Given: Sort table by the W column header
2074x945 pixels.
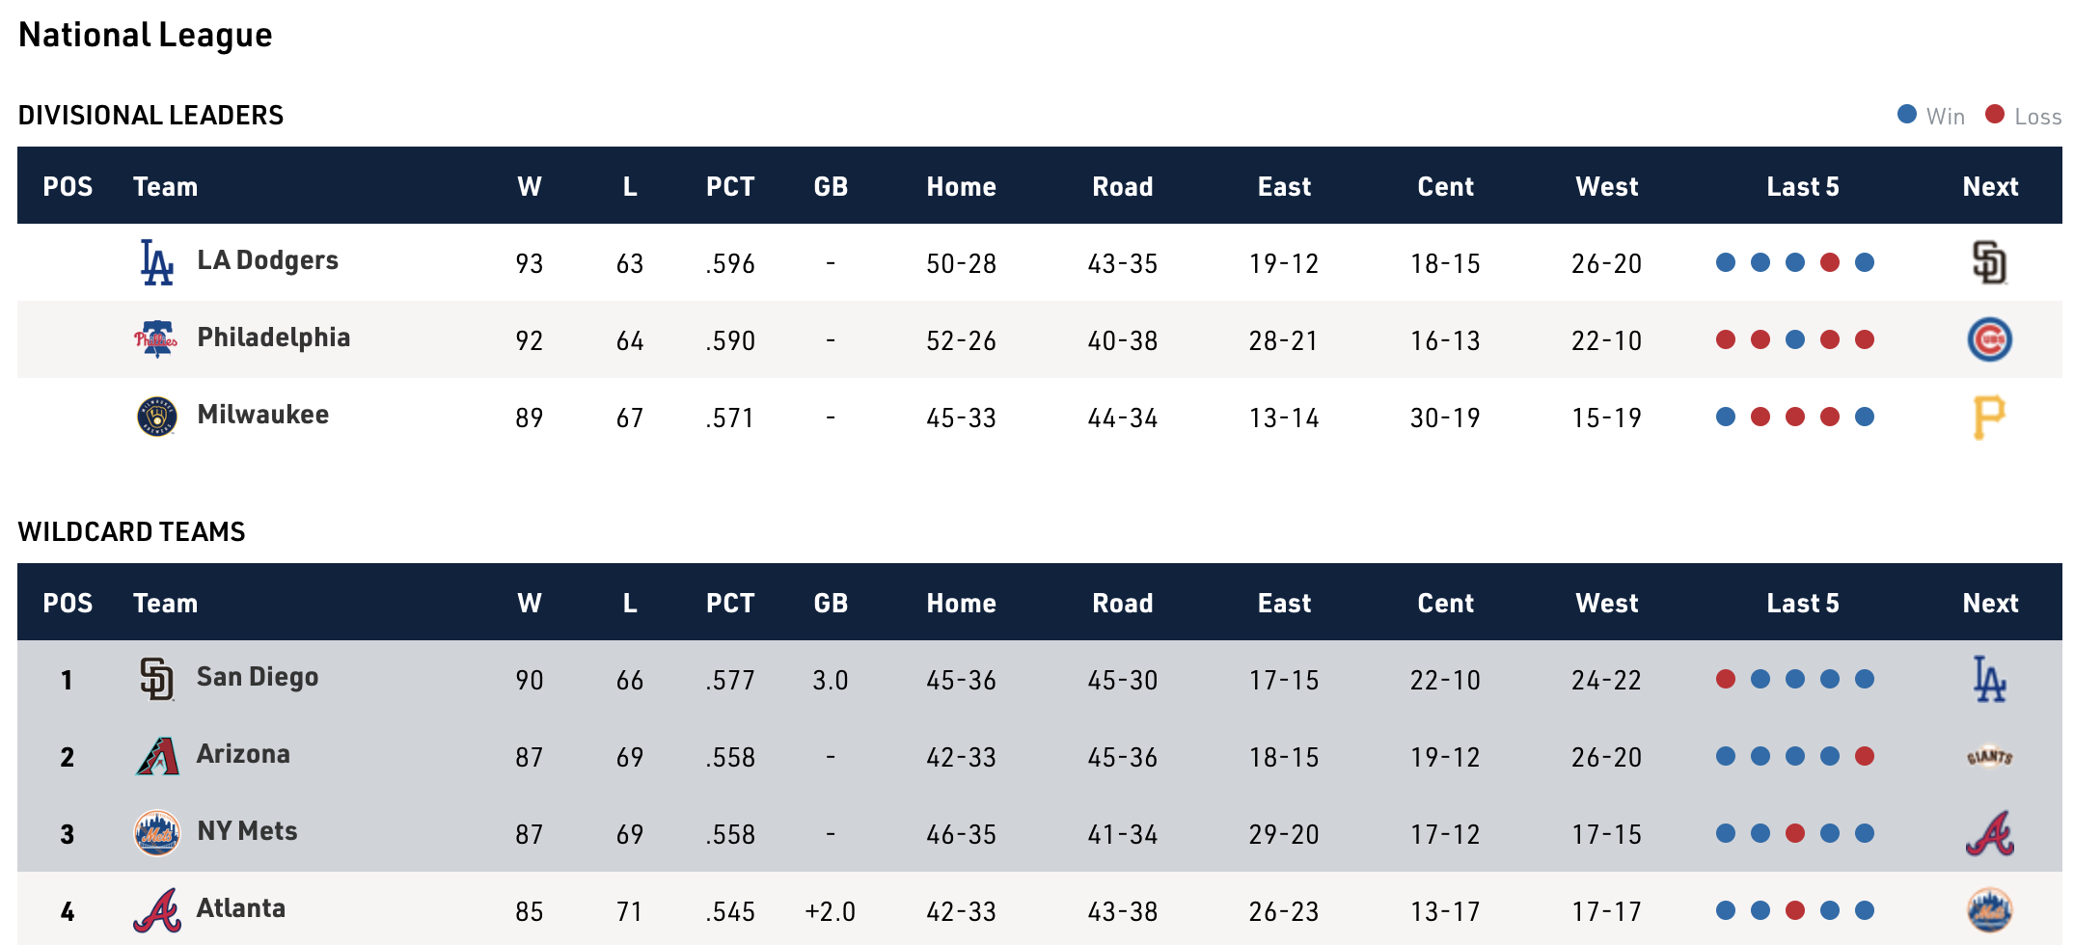Looking at the screenshot, I should [531, 186].
